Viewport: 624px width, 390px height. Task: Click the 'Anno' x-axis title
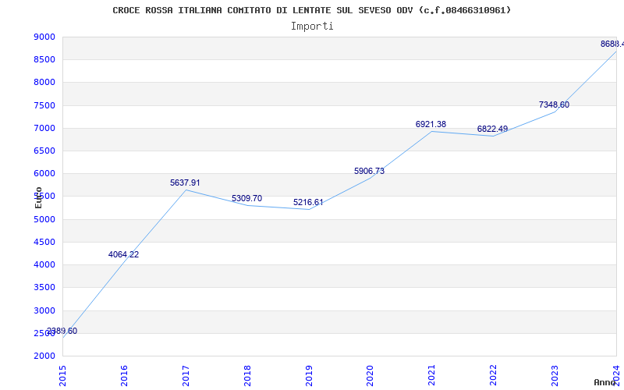605,382
